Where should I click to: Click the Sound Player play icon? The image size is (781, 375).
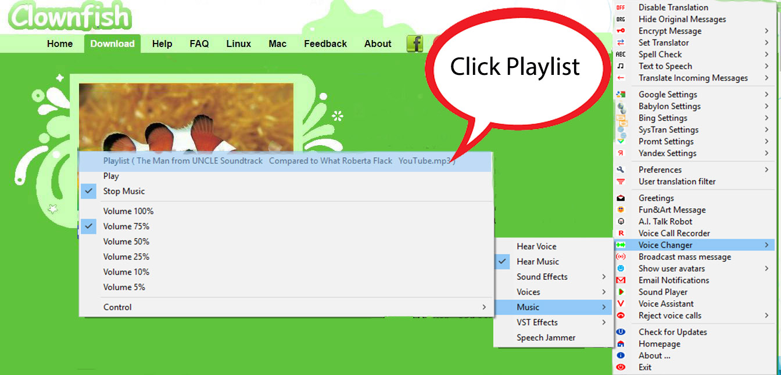coord(621,292)
